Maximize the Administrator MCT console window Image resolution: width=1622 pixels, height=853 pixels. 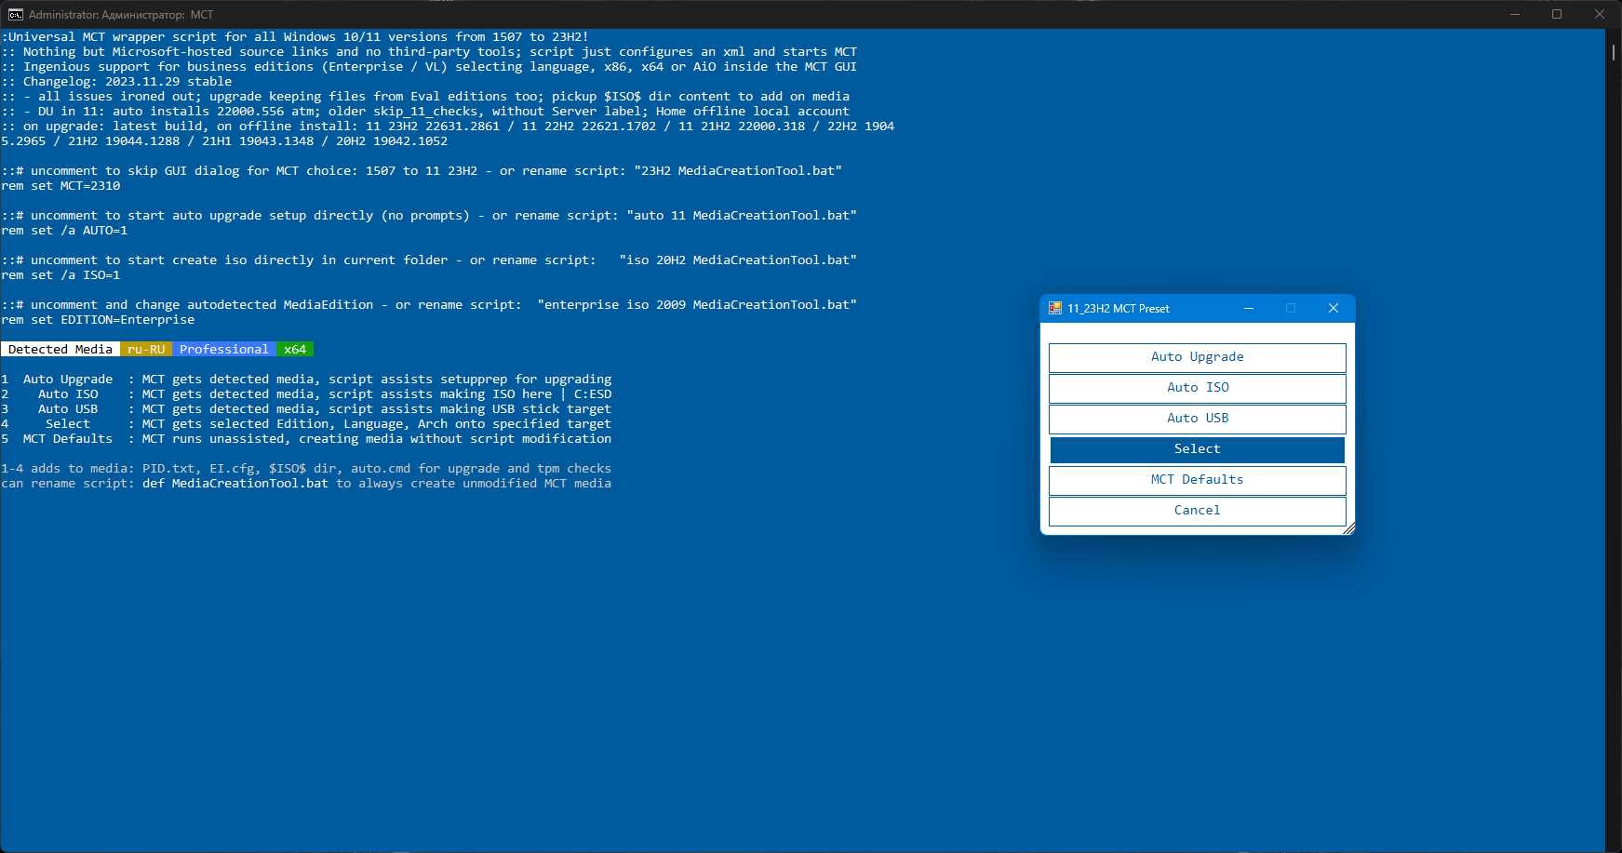pos(1557,14)
